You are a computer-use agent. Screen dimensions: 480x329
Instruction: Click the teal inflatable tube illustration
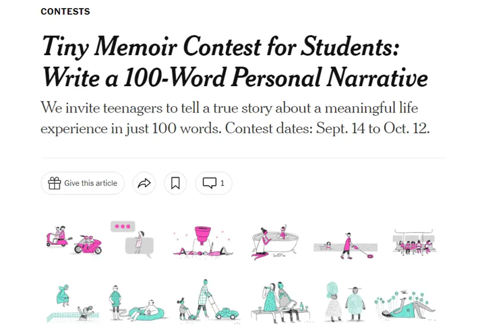pyautogui.click(x=137, y=303)
